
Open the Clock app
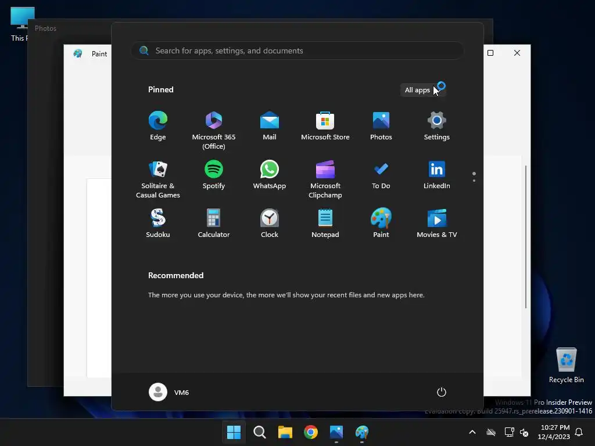pyautogui.click(x=270, y=224)
